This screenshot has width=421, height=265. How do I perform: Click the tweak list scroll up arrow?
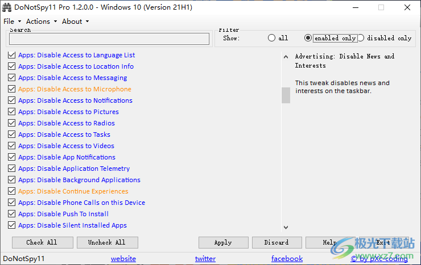tap(286, 57)
